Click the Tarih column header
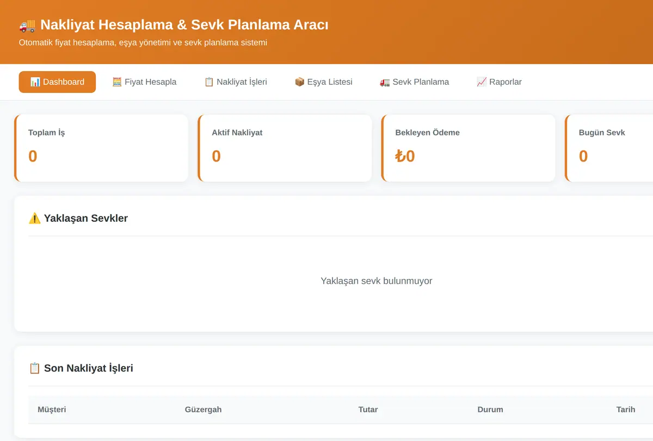 pyautogui.click(x=626, y=409)
